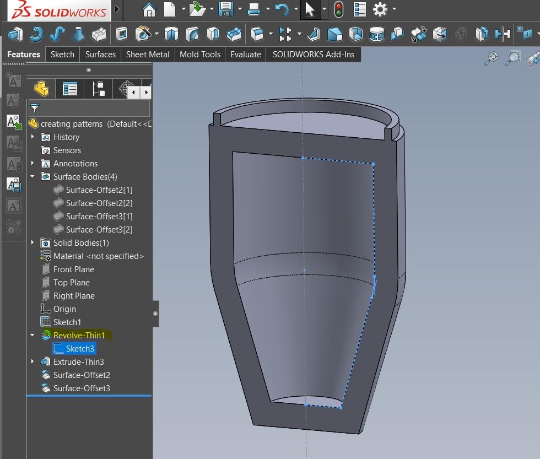Screen dimensions: 540x459
Task: Click the Undo arrow icon
Action: point(282,9)
